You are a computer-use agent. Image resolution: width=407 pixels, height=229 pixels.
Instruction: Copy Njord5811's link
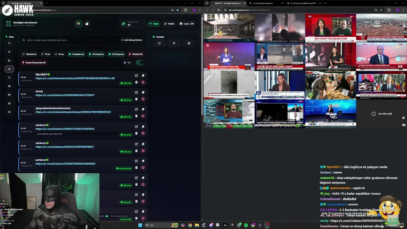(x=143, y=76)
